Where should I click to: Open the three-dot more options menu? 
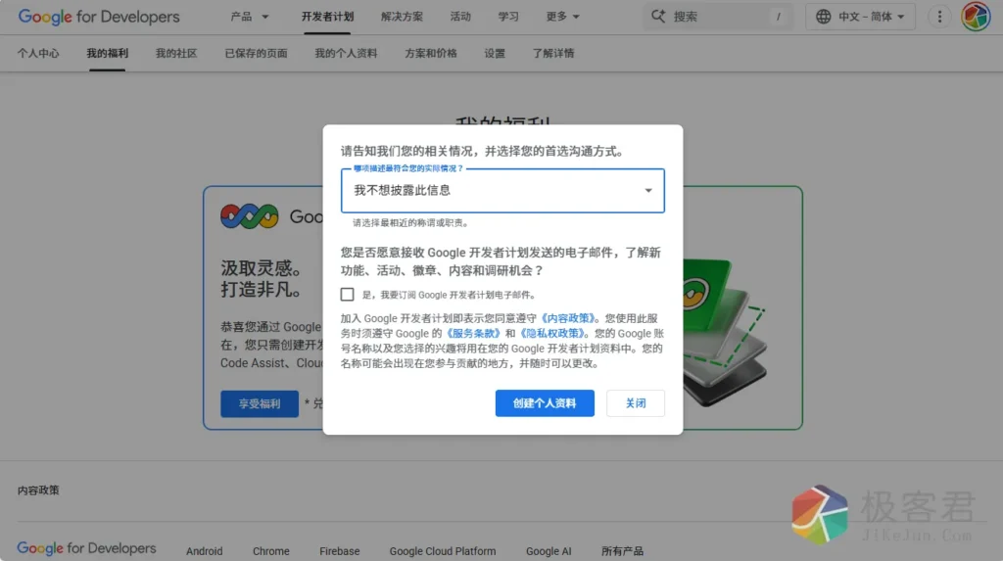[x=939, y=17]
